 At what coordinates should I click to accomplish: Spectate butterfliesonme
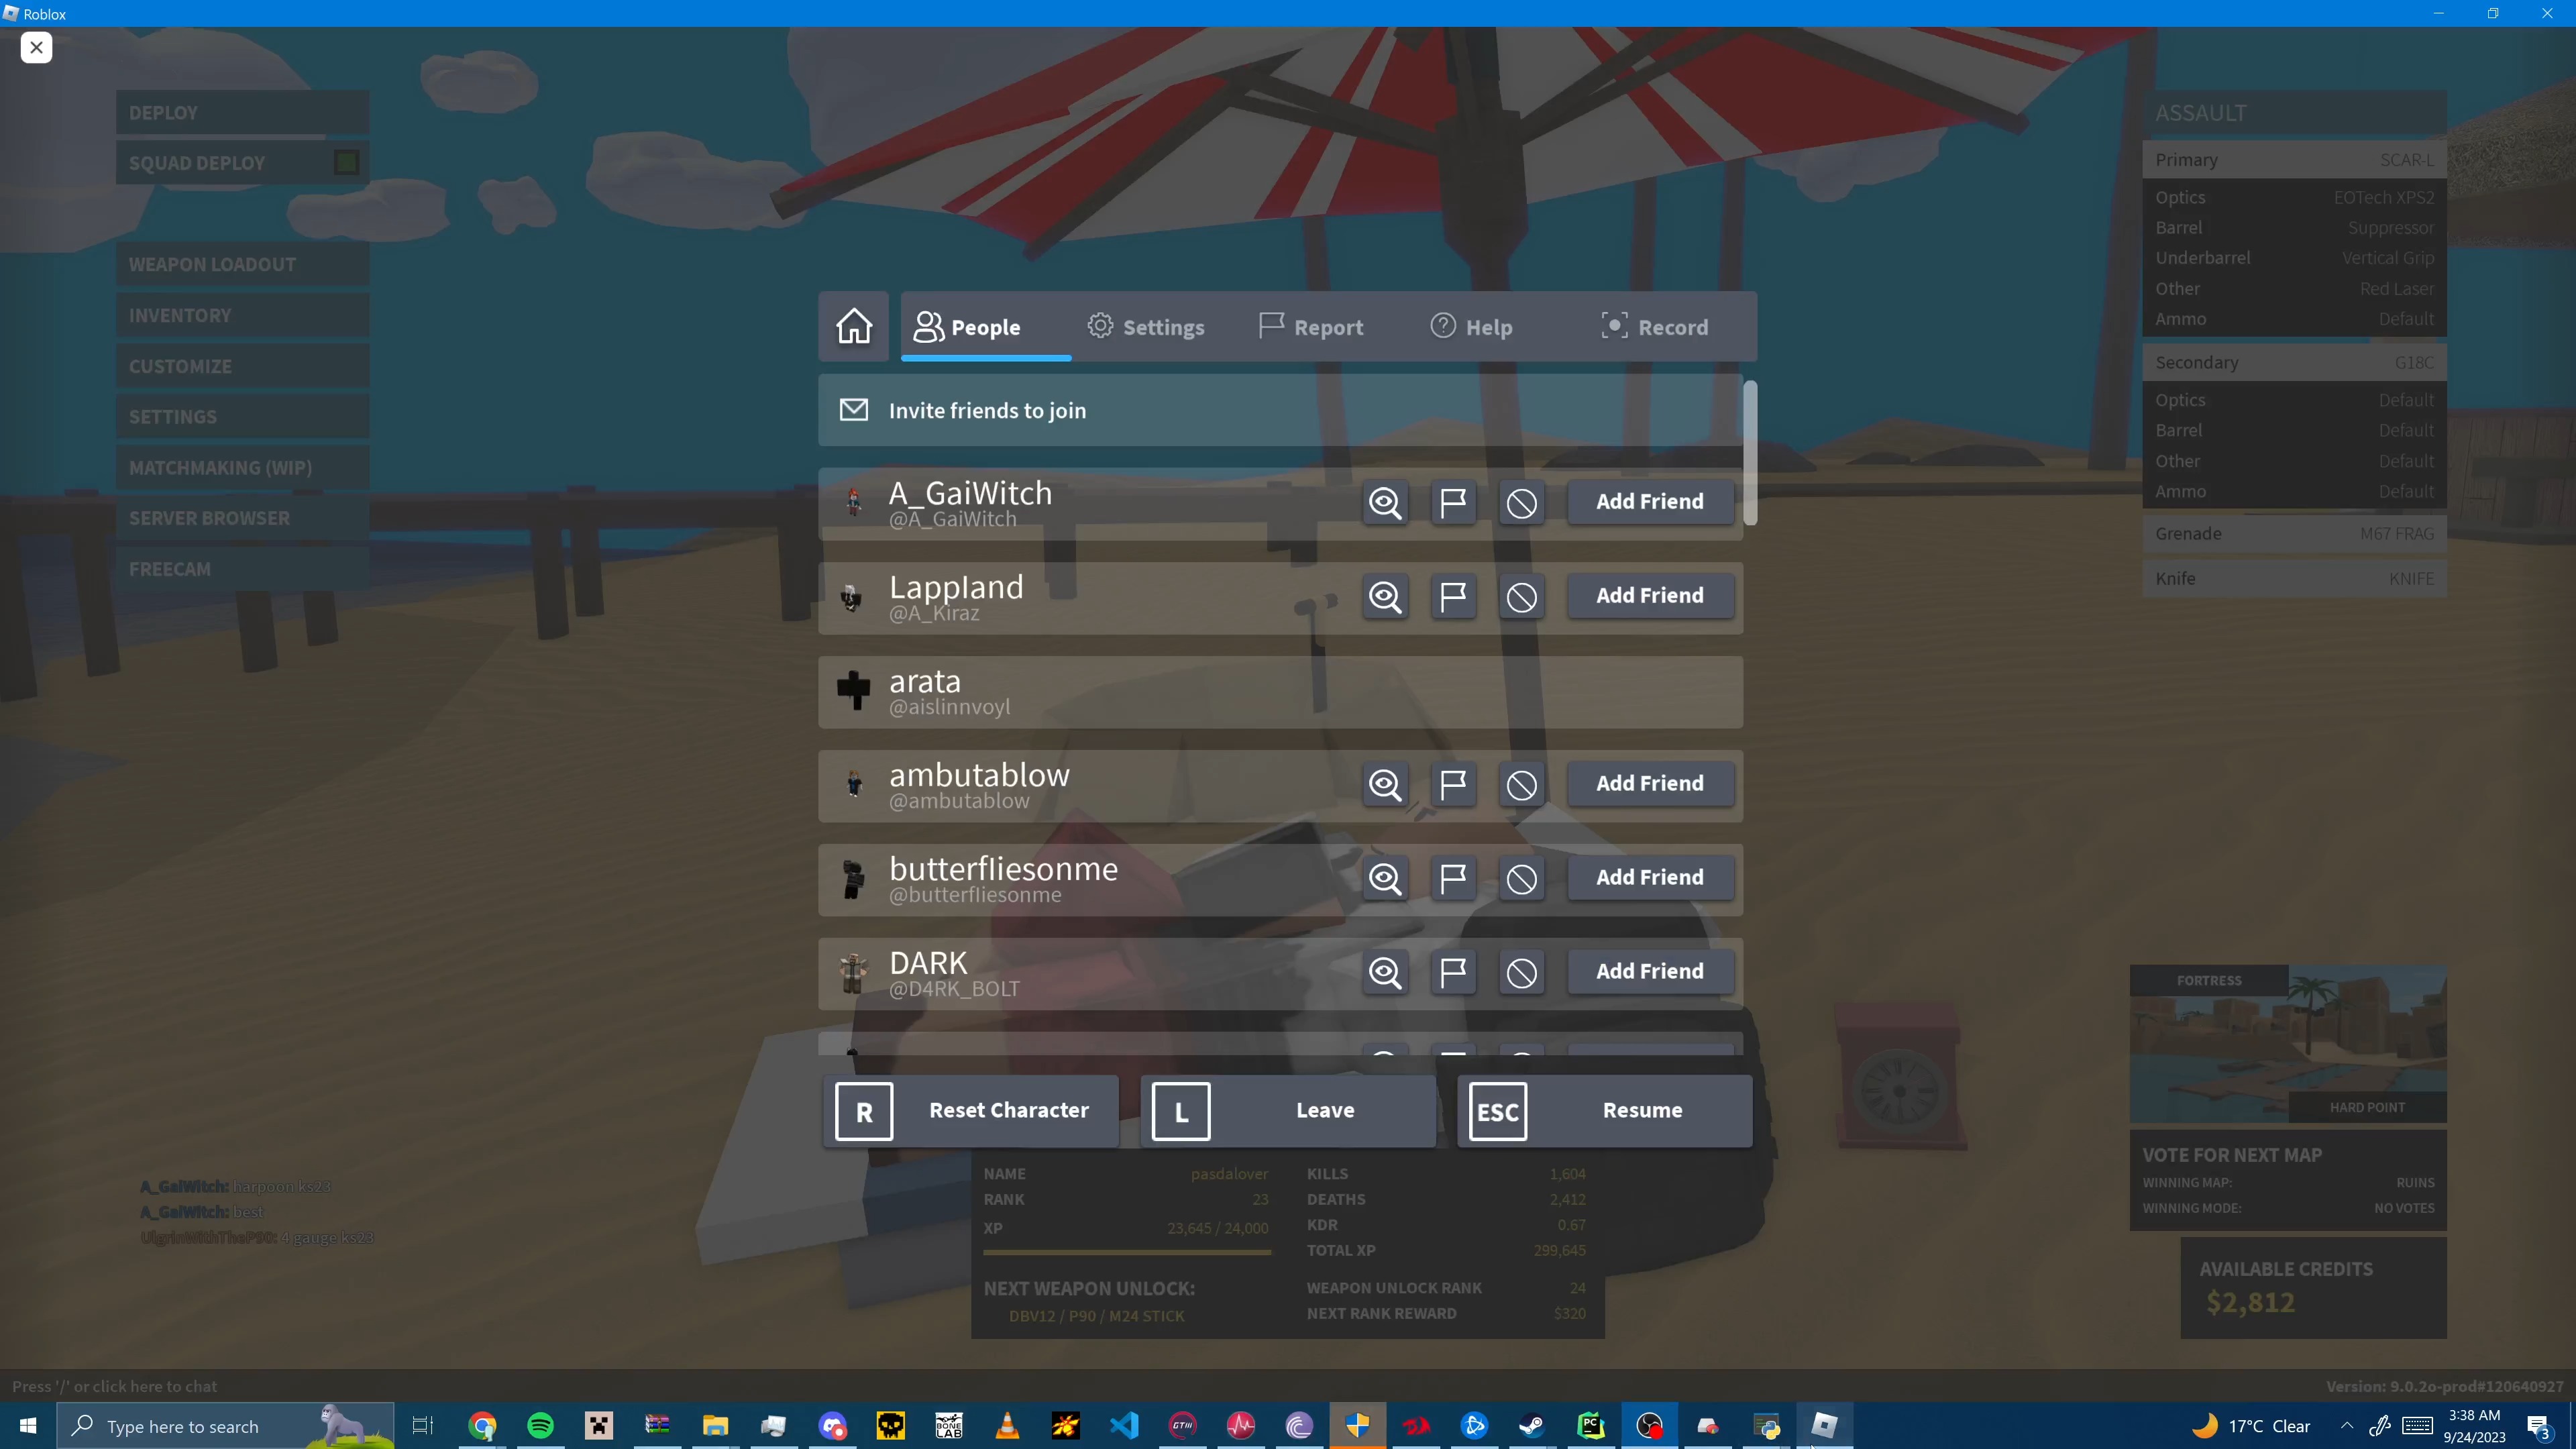pyautogui.click(x=1385, y=879)
